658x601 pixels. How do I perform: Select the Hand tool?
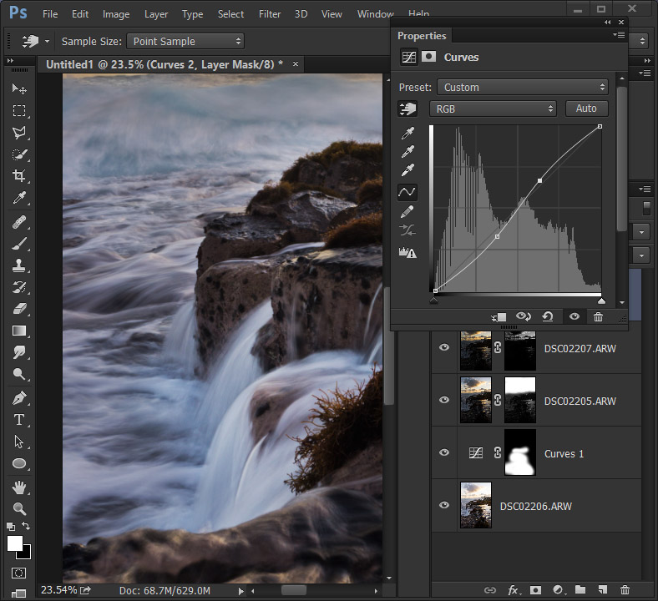(19, 486)
